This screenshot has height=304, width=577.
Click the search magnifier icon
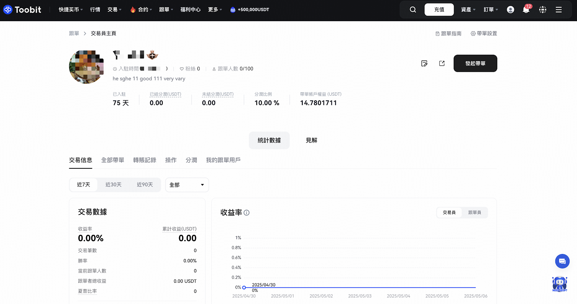click(x=413, y=10)
